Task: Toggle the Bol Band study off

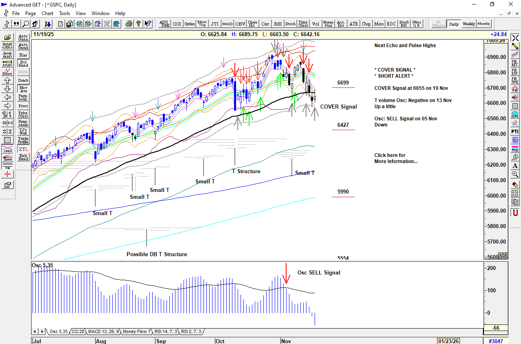Action: 23,63
